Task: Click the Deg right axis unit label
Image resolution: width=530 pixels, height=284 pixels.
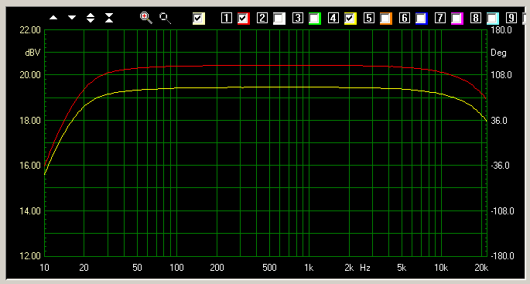Action: coord(498,53)
